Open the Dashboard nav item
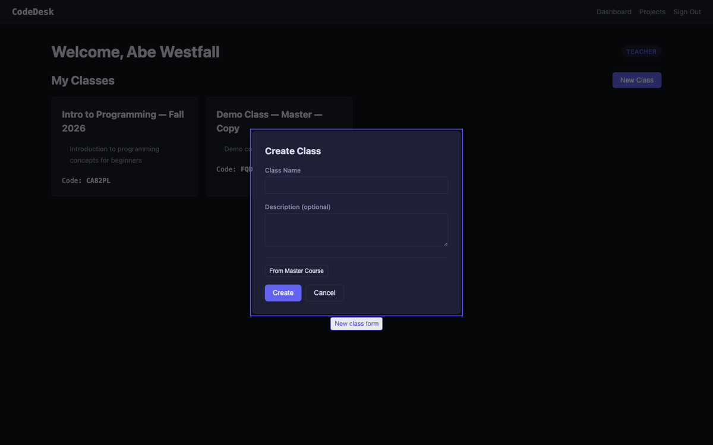The height and width of the screenshot is (445, 713). point(614,12)
